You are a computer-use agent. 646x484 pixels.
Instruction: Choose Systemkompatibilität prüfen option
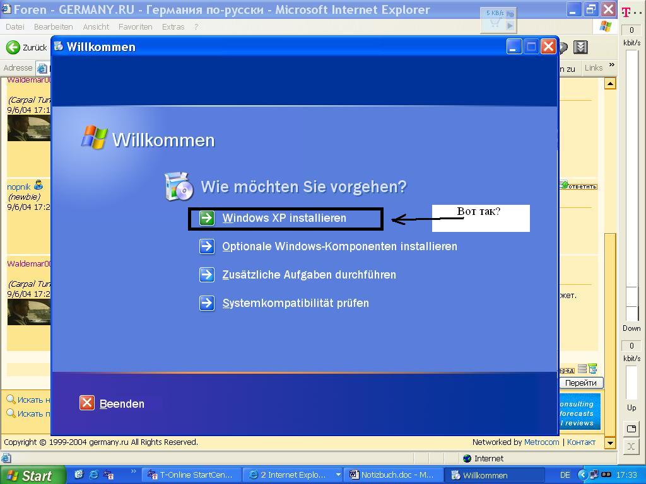click(295, 303)
